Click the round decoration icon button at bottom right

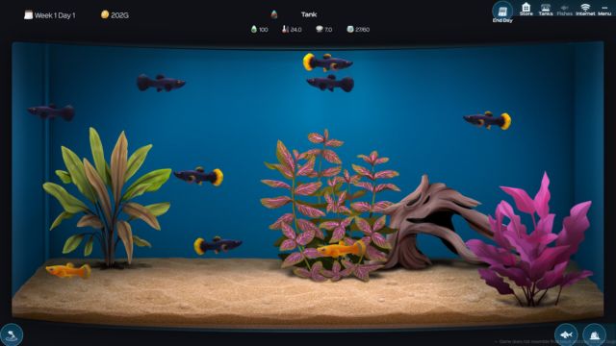[x=595, y=334]
